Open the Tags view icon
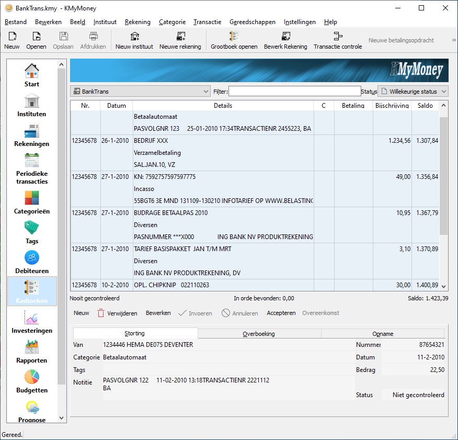This screenshot has width=458, height=440. 32,232
